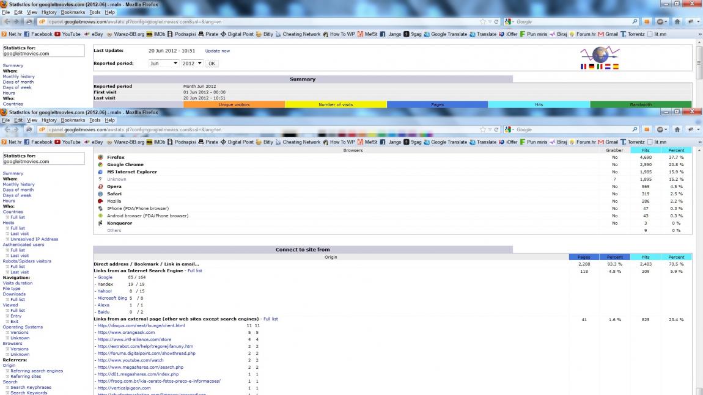Click the Update now link
Screen dimensions: 703x395
click(218, 51)
